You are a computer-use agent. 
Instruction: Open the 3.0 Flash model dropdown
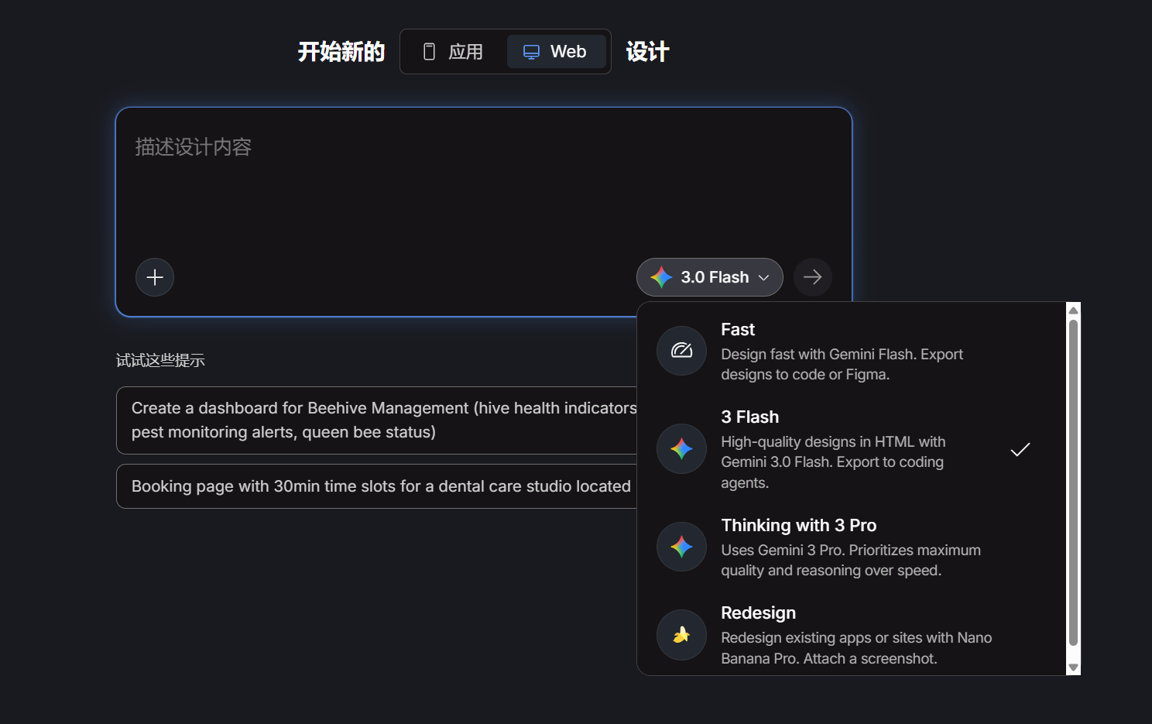709,277
